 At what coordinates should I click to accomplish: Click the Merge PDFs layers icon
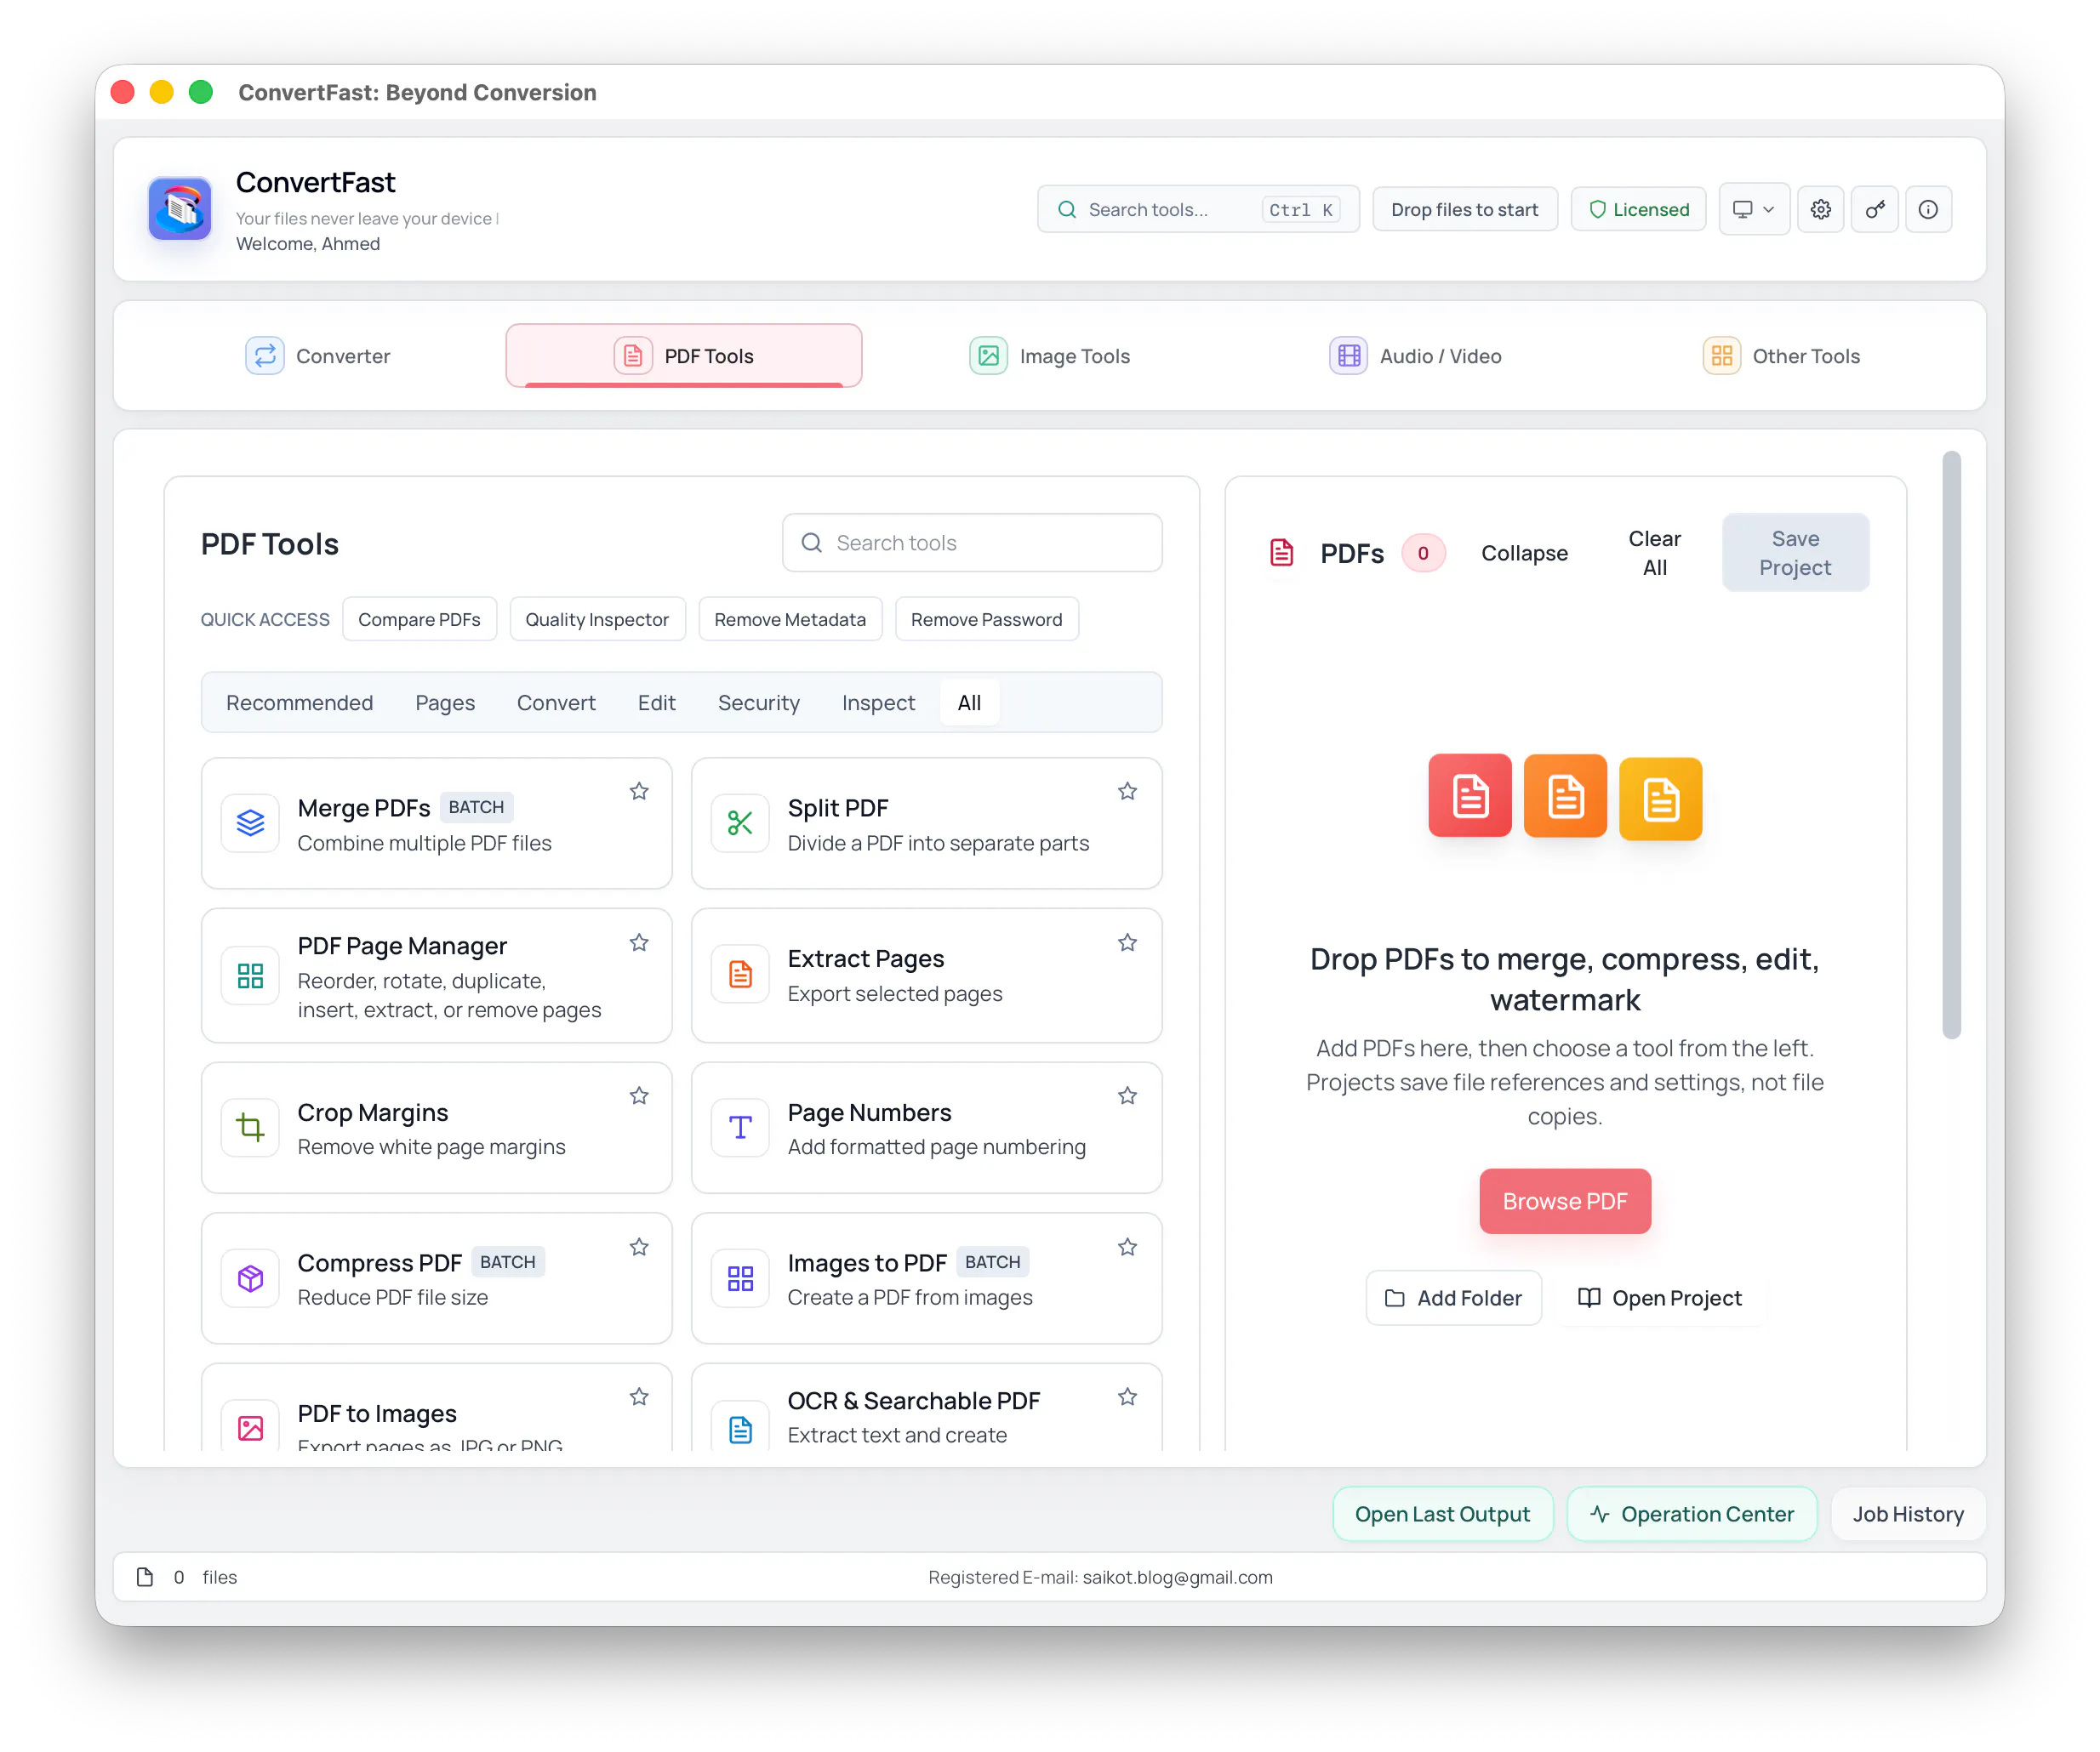click(250, 823)
